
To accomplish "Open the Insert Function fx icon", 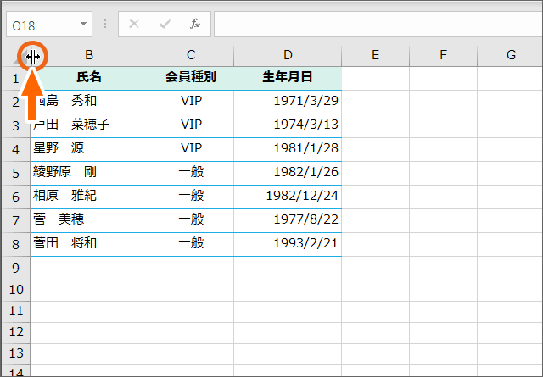I will pyautogui.click(x=195, y=24).
